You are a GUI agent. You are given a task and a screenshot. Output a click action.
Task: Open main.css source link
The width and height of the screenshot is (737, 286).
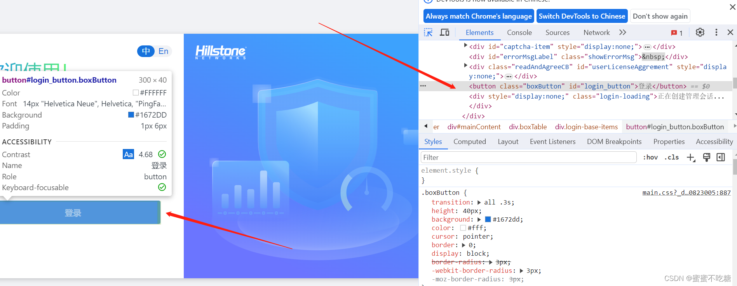[686, 192]
